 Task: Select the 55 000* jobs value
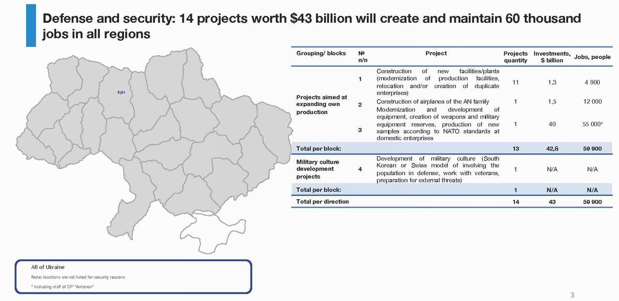(x=592, y=124)
